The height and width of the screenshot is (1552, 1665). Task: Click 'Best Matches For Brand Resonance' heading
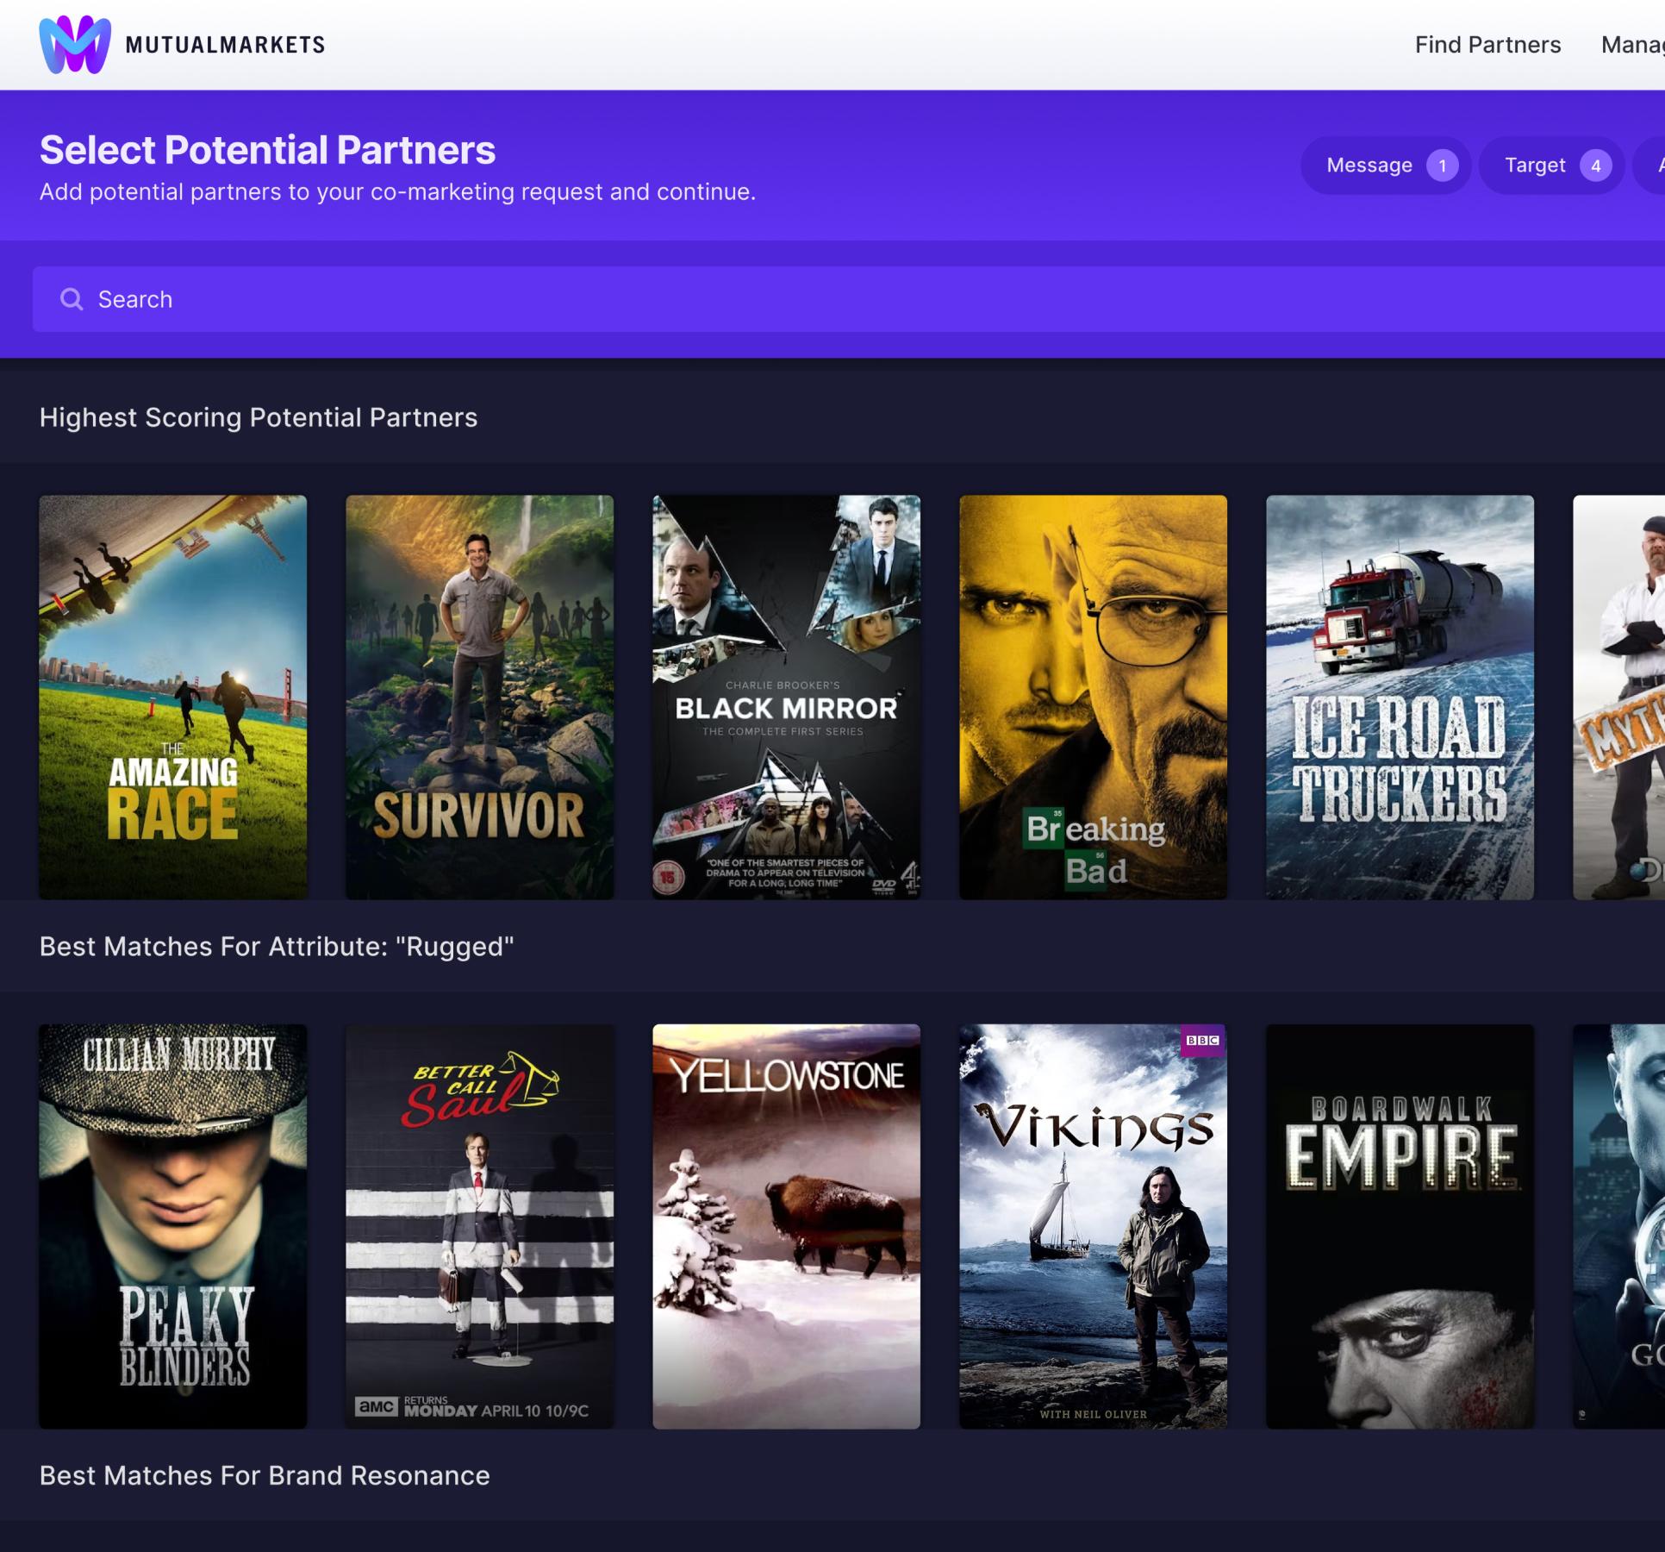265,1475
